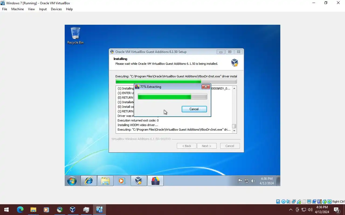Open the guest volume speaker icon
This screenshot has width=345, height=215.
pos(253,181)
